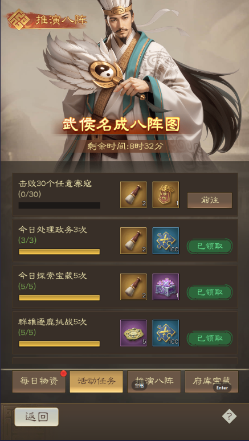Viewport: 249px width, 441px height.
Task: Click brush reward icon in 今日处理政务3次 row
Action: (133, 241)
